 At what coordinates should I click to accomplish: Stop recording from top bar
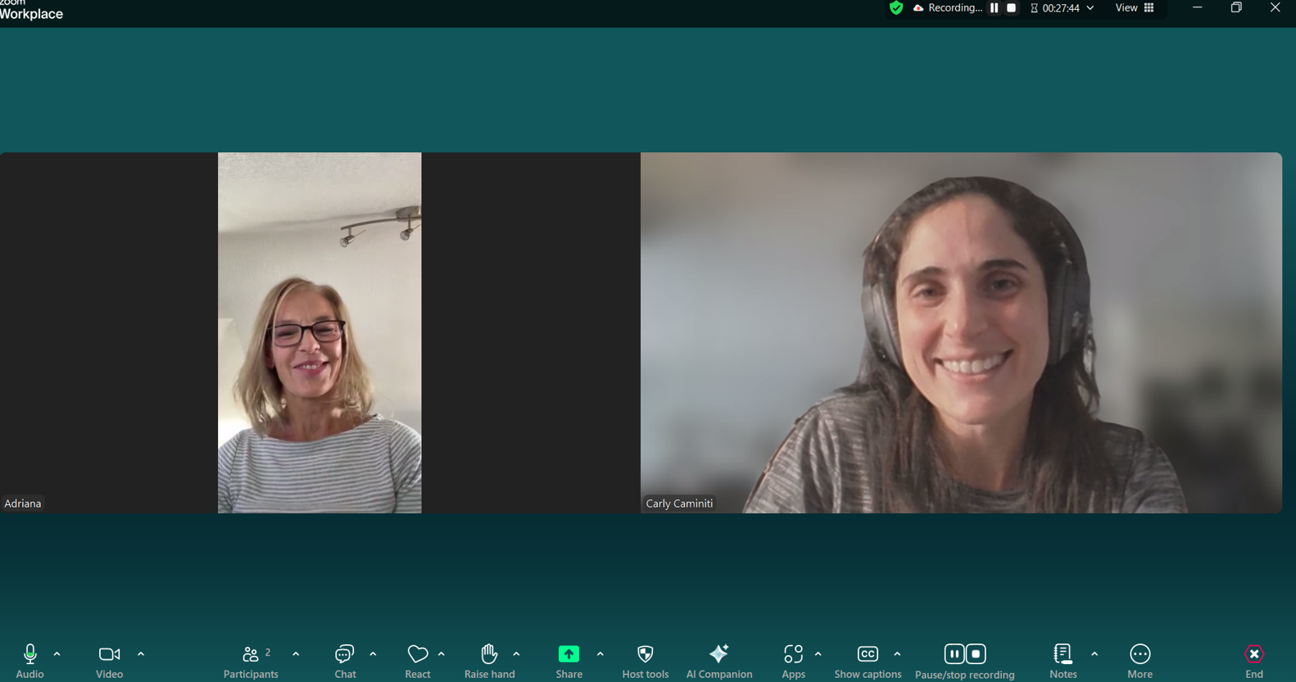1012,8
